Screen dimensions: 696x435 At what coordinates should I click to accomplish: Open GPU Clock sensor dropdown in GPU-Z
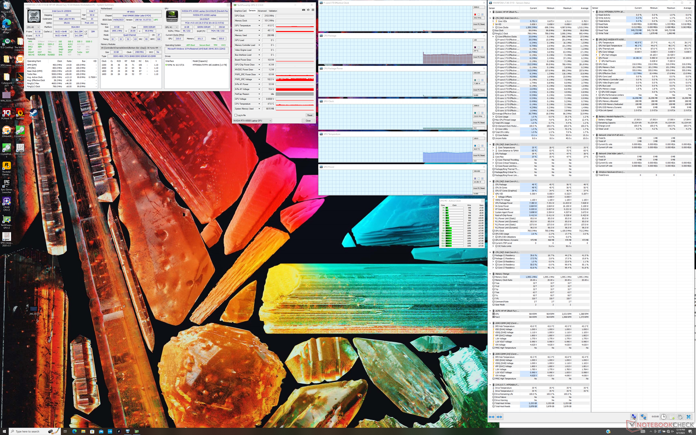tap(259, 16)
